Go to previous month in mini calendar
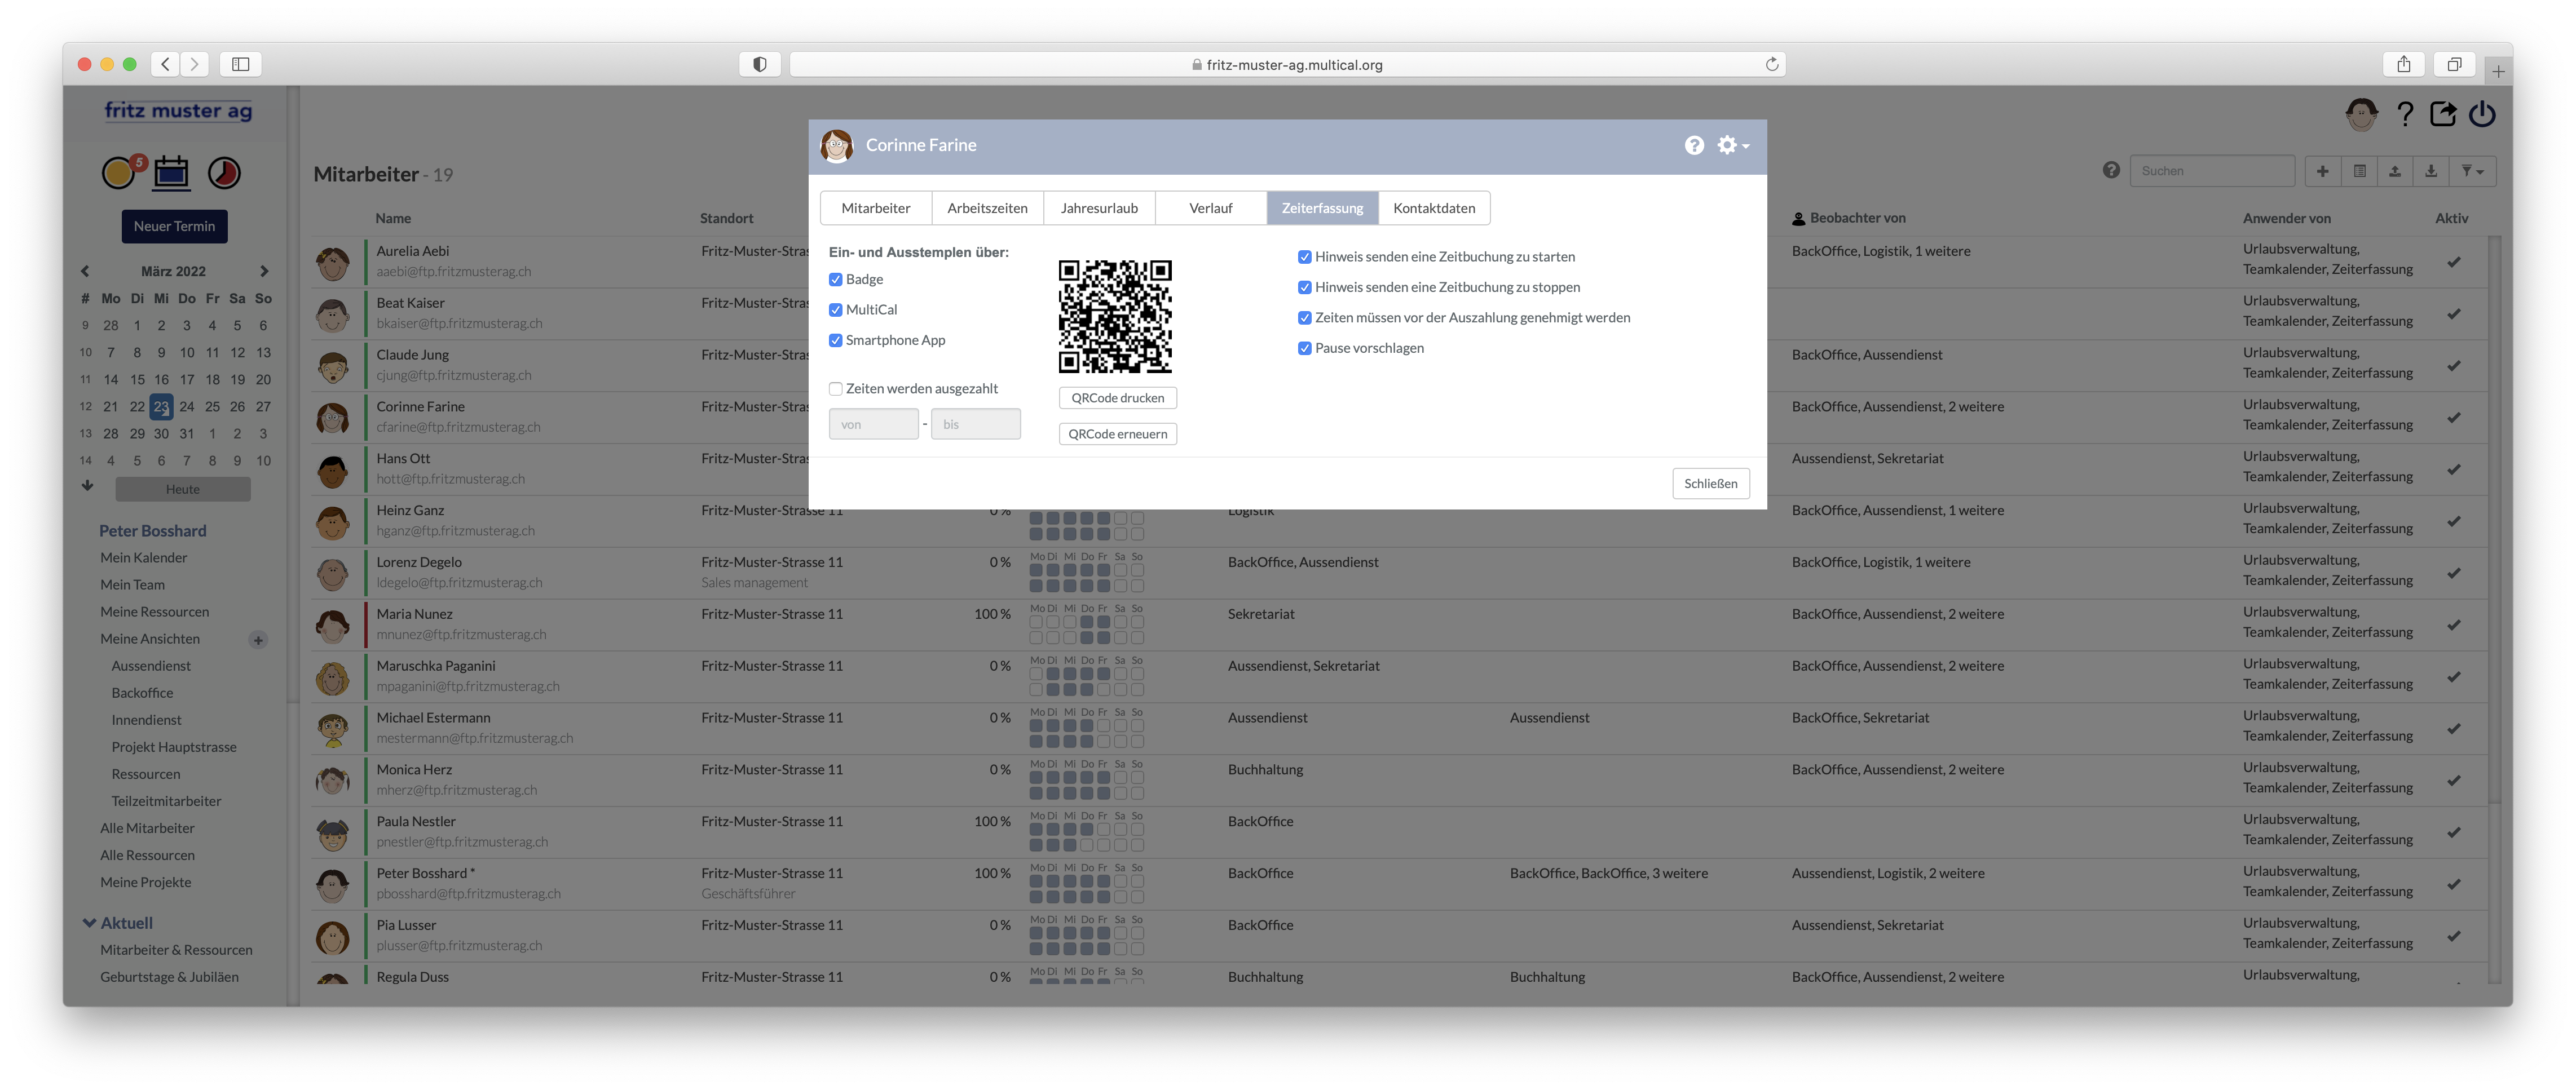 pos(85,271)
